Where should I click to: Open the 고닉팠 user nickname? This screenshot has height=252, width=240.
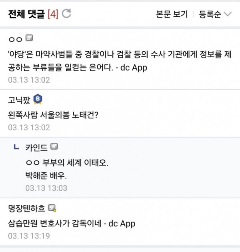coord(19,100)
